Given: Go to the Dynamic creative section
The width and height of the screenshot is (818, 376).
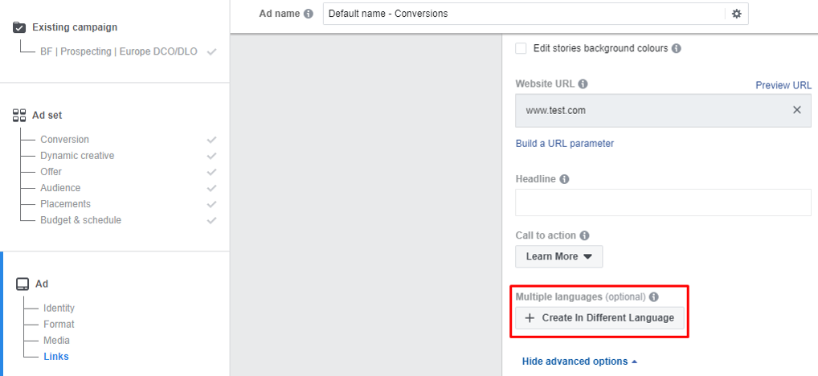Looking at the screenshot, I should pyautogui.click(x=77, y=156).
